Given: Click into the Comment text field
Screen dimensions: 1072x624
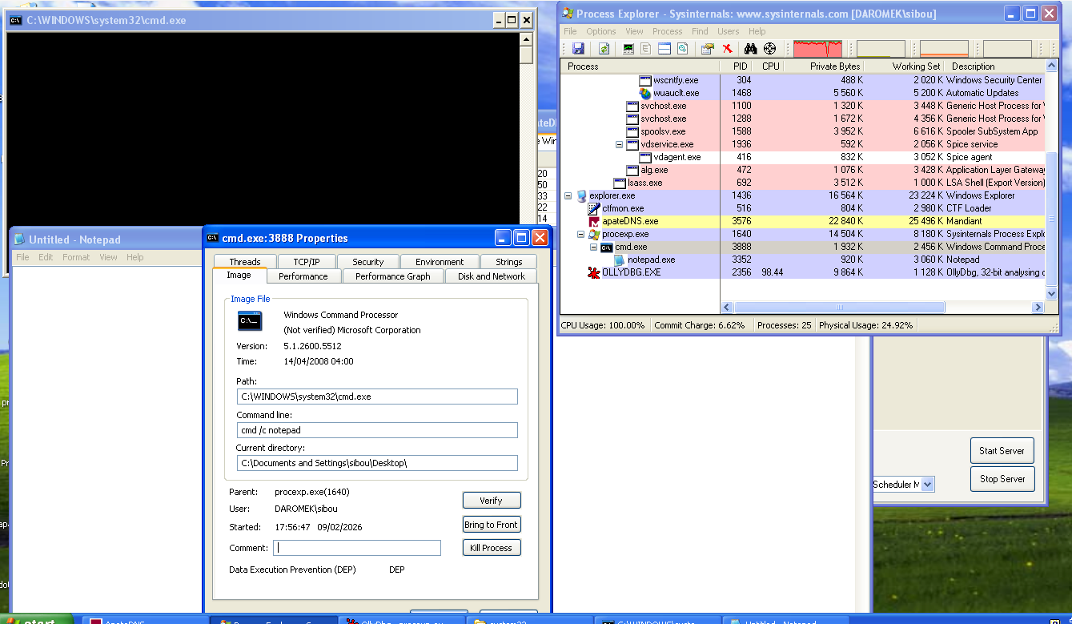Looking at the screenshot, I should tap(357, 548).
